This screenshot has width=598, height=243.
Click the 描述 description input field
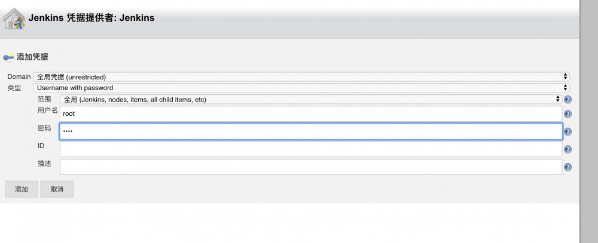coord(310,167)
